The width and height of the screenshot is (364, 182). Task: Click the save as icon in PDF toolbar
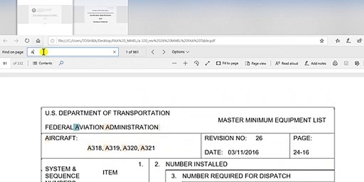(x=357, y=63)
